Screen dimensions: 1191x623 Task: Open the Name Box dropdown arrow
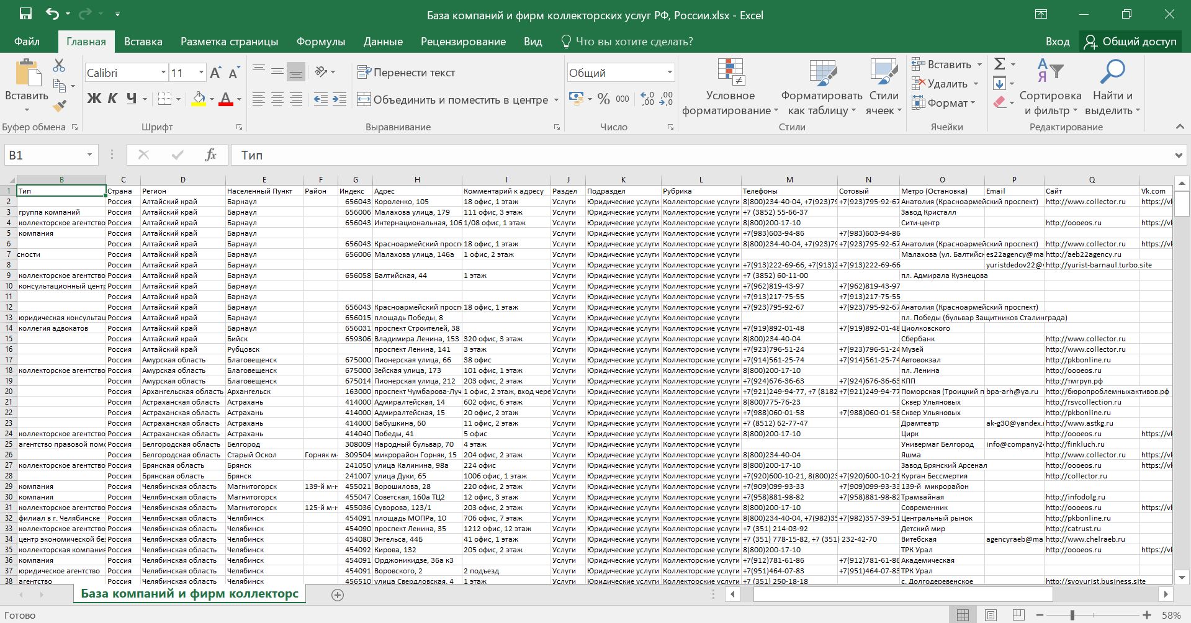89,155
